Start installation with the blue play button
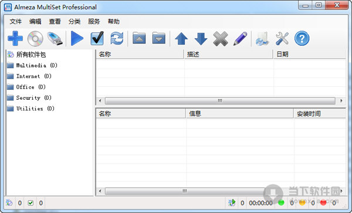Screen dimensions: 352x213 [x=77, y=39]
